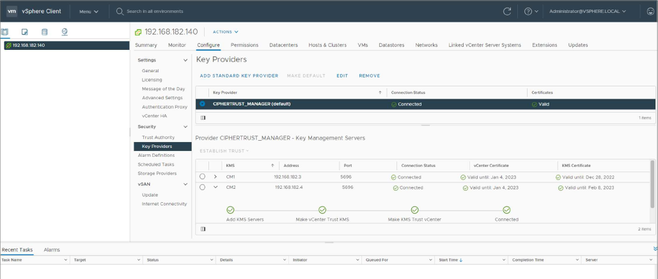Image resolution: width=658 pixels, height=279 pixels.
Task: Switch to the Permissions tab
Action: click(x=244, y=45)
